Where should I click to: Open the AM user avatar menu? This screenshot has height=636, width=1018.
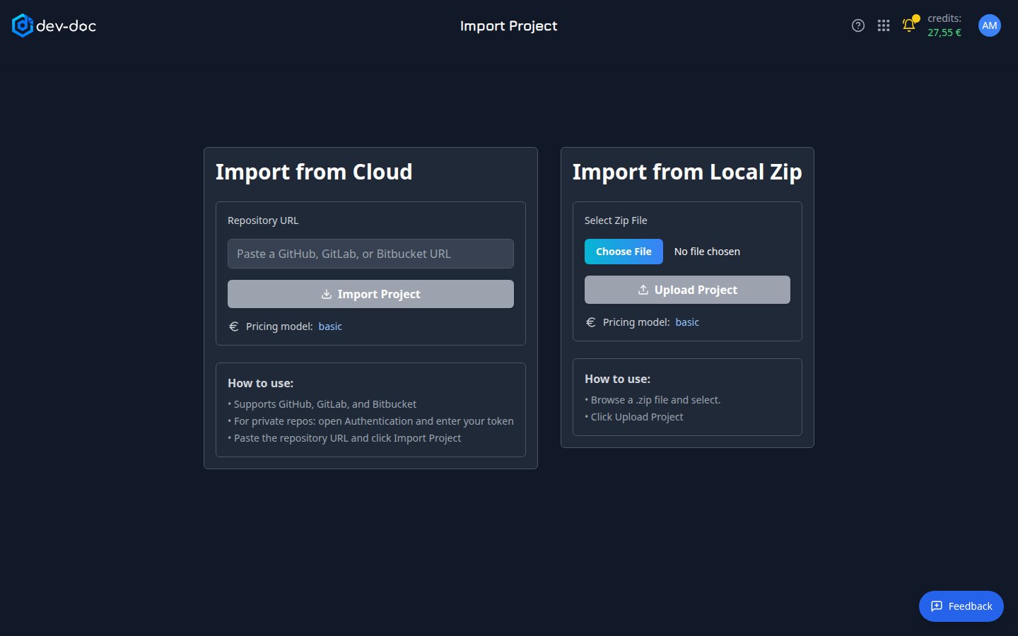click(990, 25)
